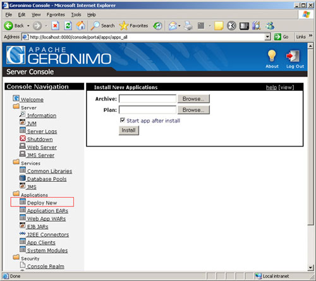The width and height of the screenshot is (316, 281).
Task: Open the help link in portlet header
Action: (x=271, y=87)
